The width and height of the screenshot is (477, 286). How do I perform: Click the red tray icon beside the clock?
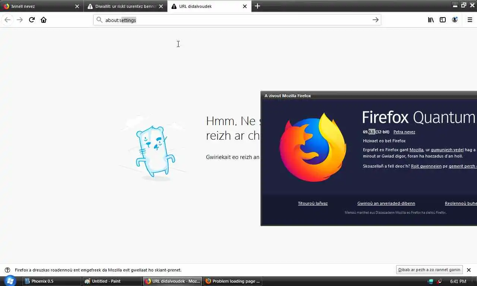[x=440, y=281]
